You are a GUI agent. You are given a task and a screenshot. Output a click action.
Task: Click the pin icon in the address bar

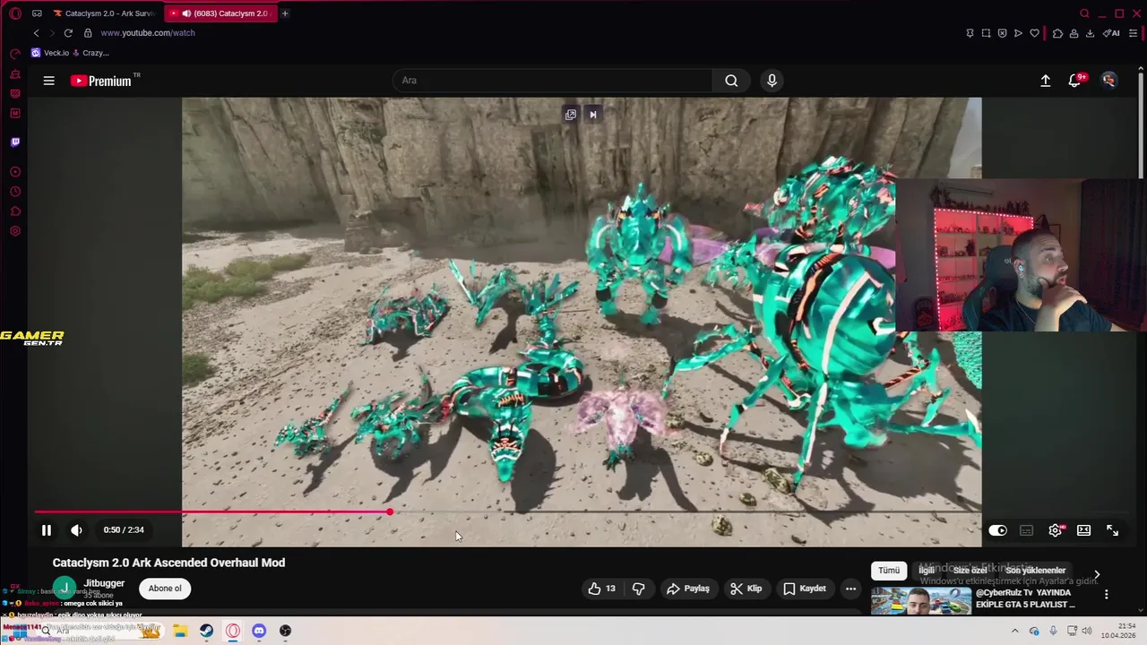pyautogui.click(x=970, y=33)
